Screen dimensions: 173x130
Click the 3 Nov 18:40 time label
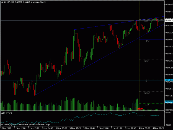89,128
